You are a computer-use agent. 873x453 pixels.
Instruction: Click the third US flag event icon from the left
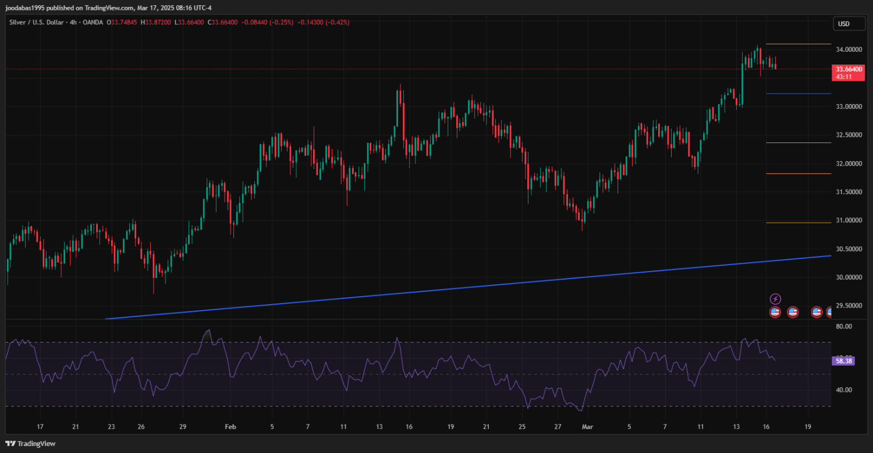click(x=817, y=312)
